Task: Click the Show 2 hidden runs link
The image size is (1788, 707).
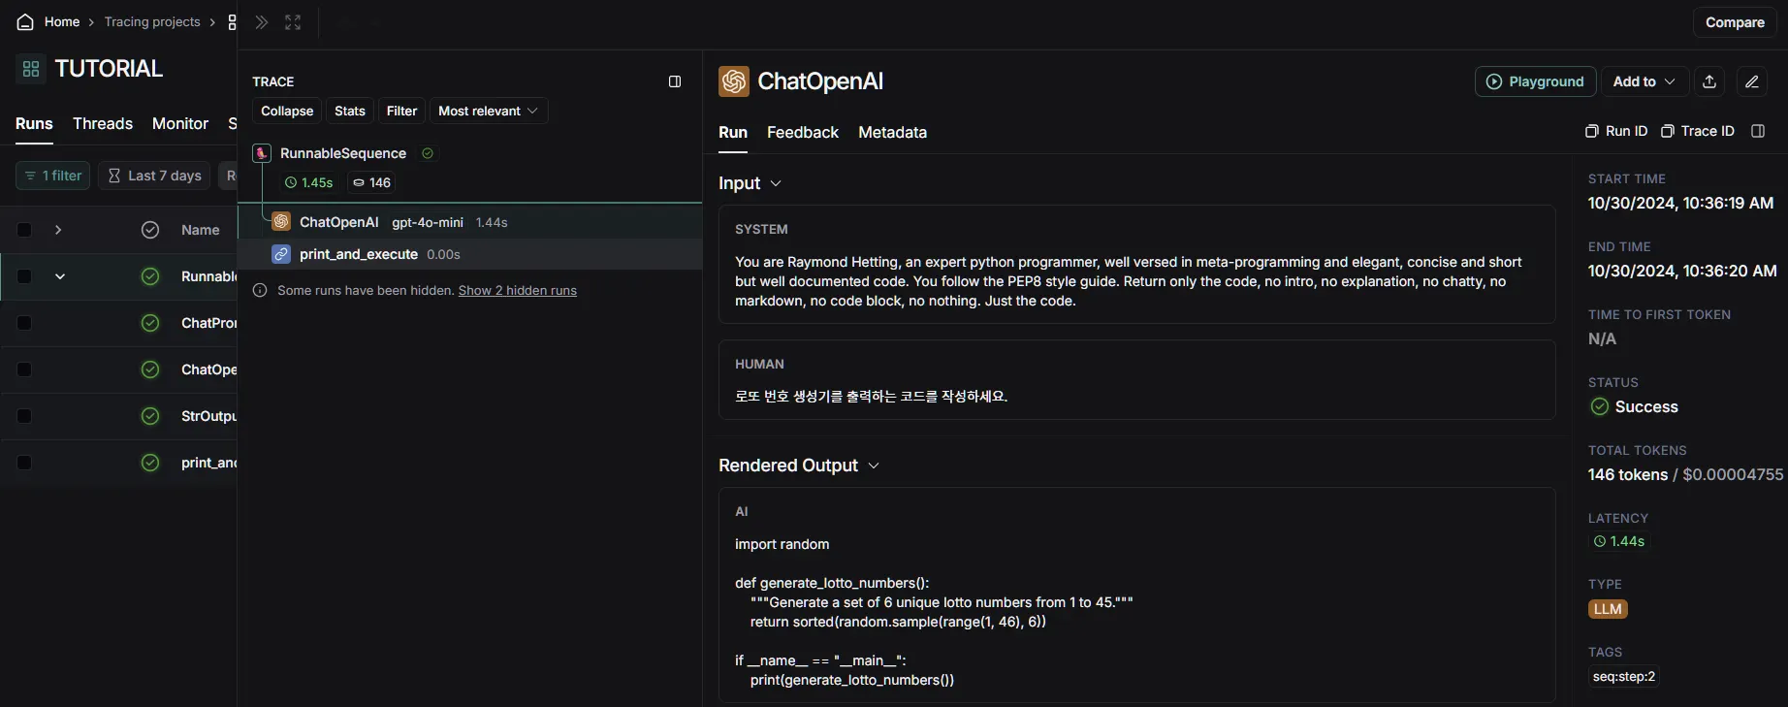Action: 518,290
